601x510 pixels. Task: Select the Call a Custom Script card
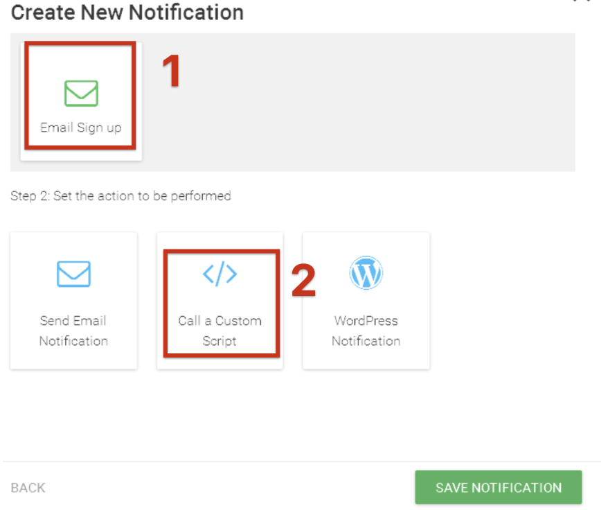(x=220, y=301)
